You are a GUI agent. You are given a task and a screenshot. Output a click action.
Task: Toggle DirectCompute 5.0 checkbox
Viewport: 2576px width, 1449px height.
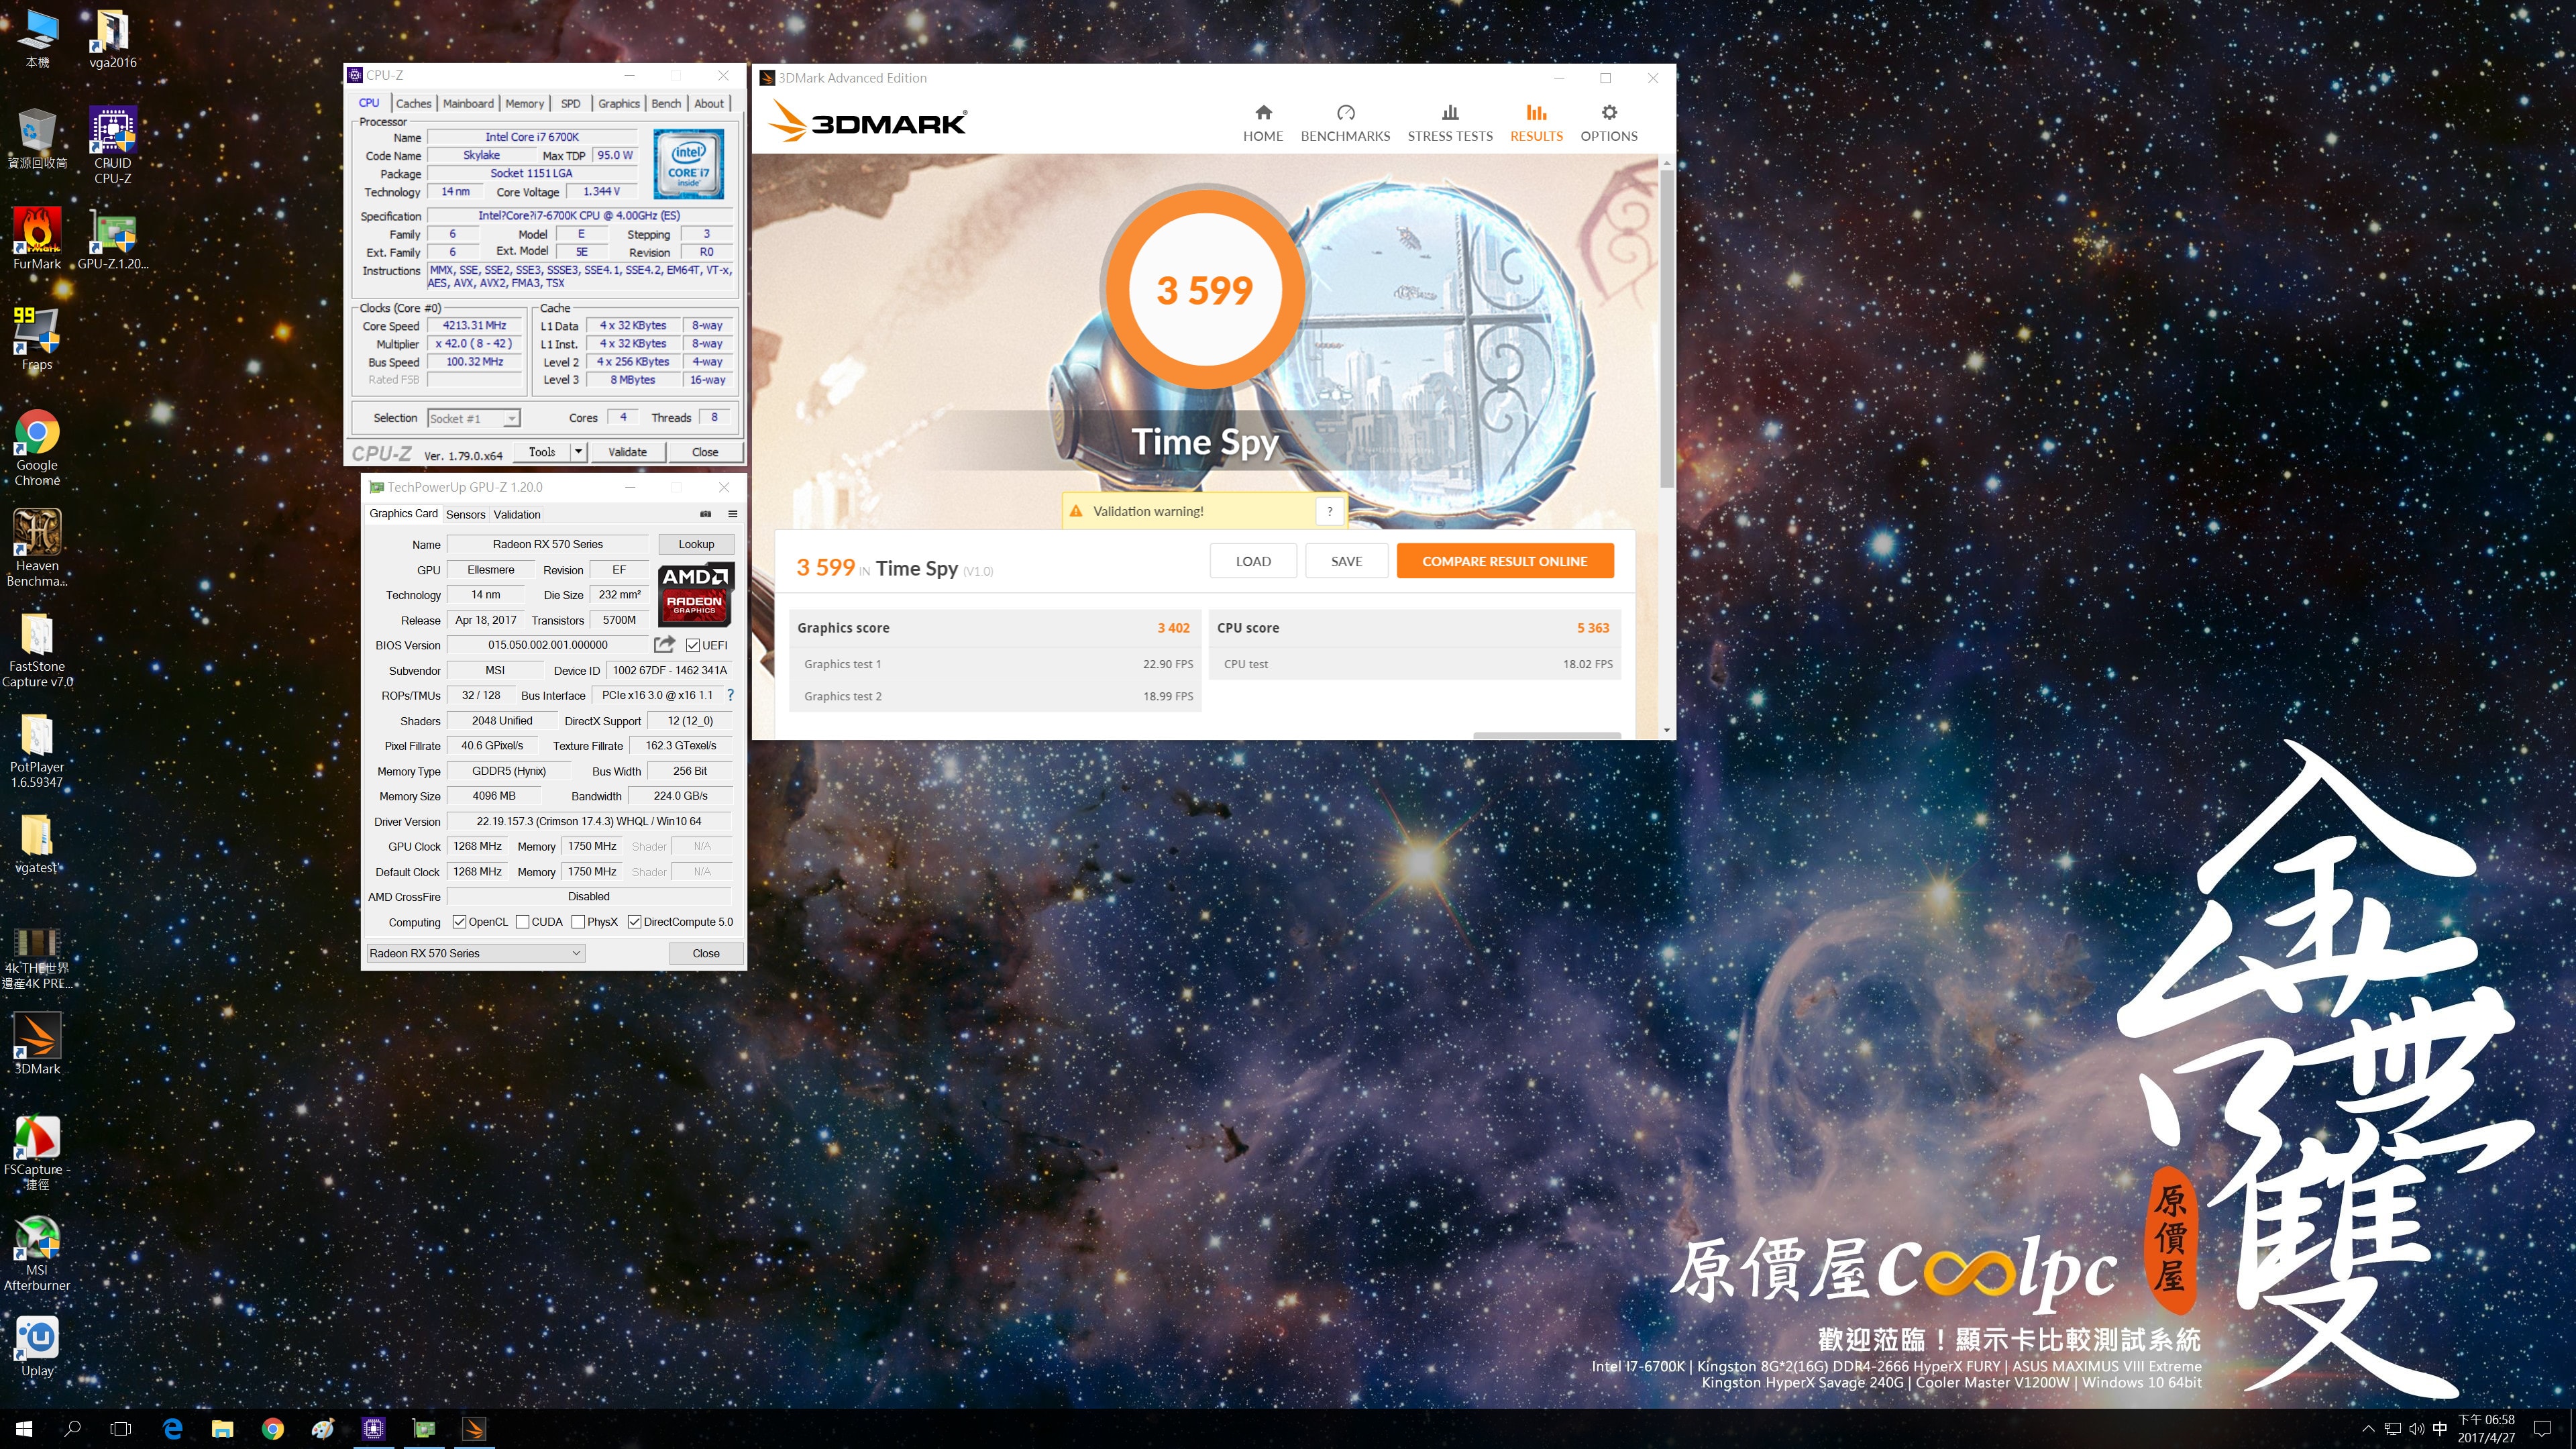[634, 922]
